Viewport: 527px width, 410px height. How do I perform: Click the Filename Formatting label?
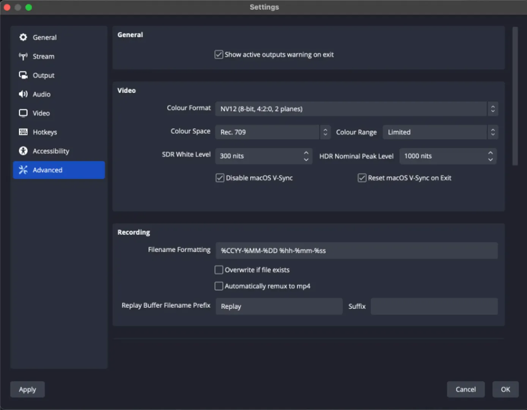coord(179,250)
